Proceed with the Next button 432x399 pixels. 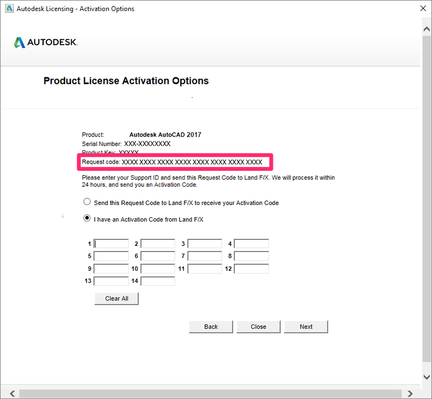[306, 327]
